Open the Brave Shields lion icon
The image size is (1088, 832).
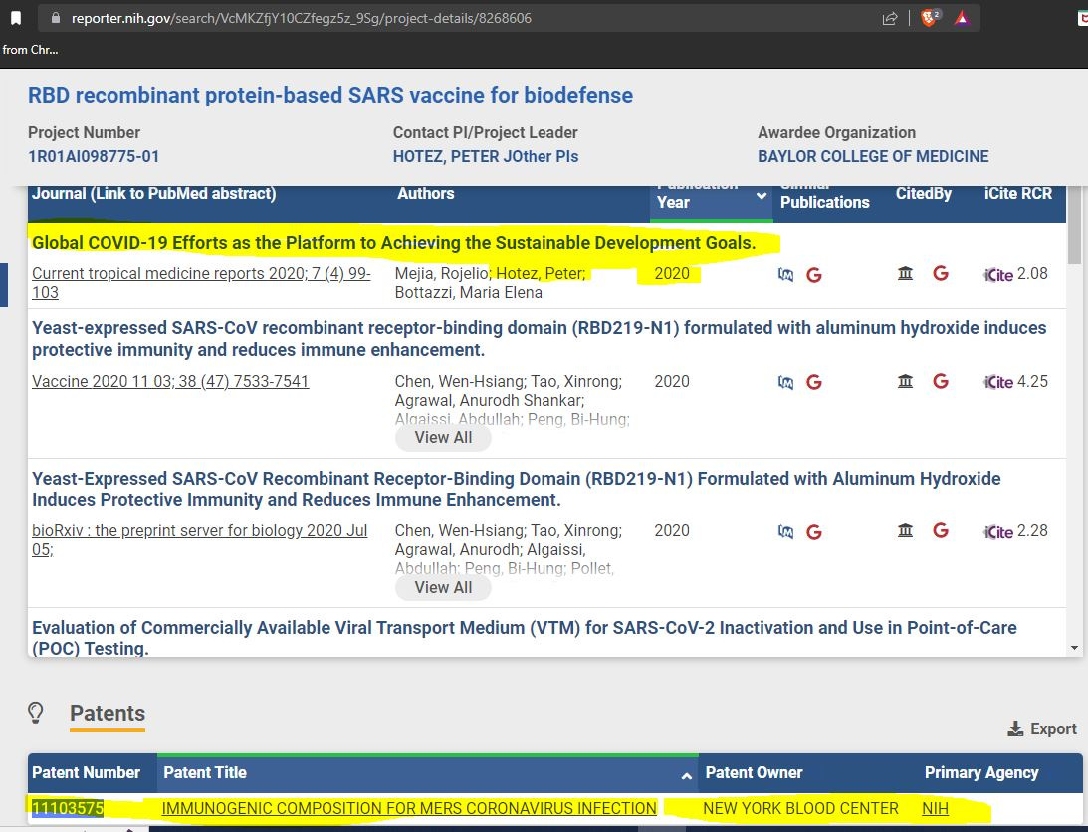pyautogui.click(x=930, y=18)
